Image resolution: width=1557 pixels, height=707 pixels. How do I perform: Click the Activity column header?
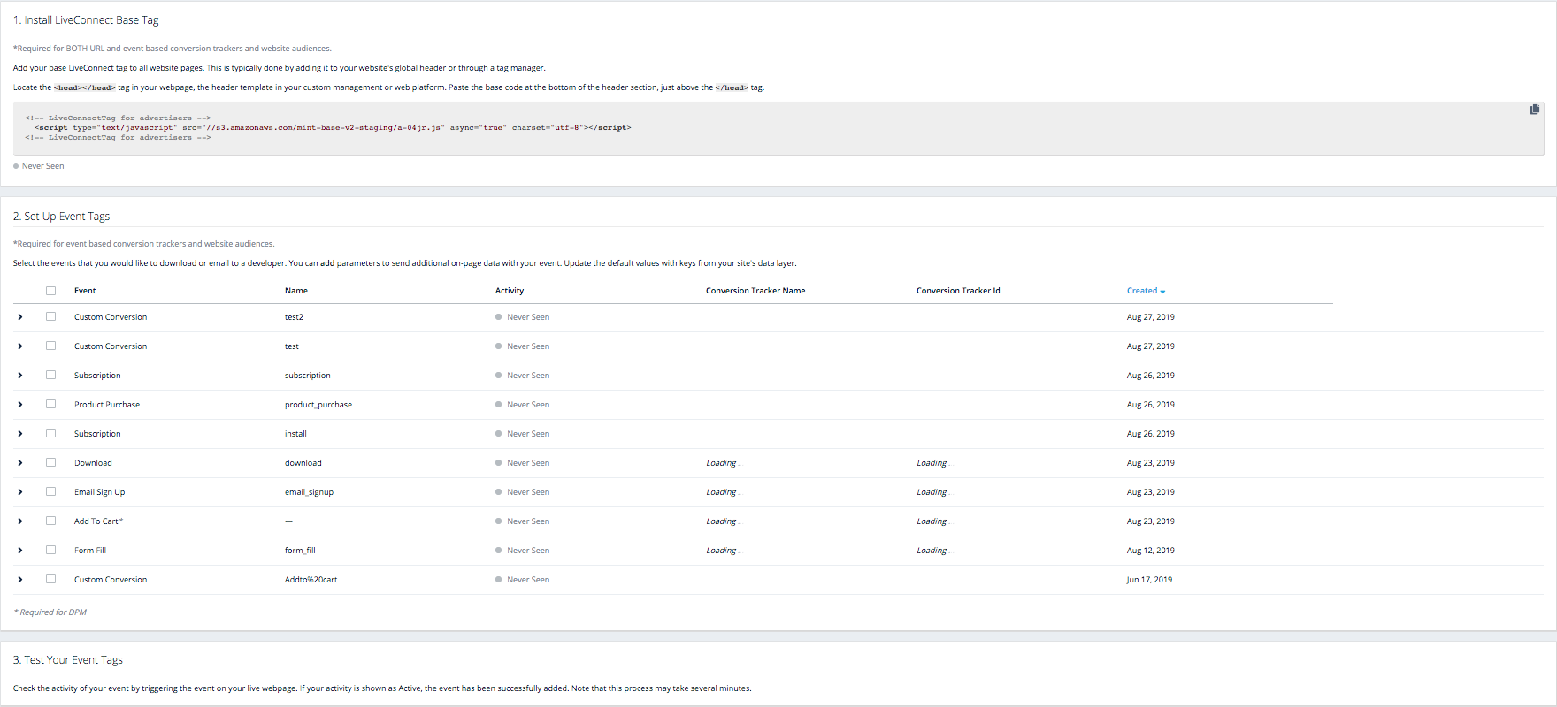(x=510, y=291)
